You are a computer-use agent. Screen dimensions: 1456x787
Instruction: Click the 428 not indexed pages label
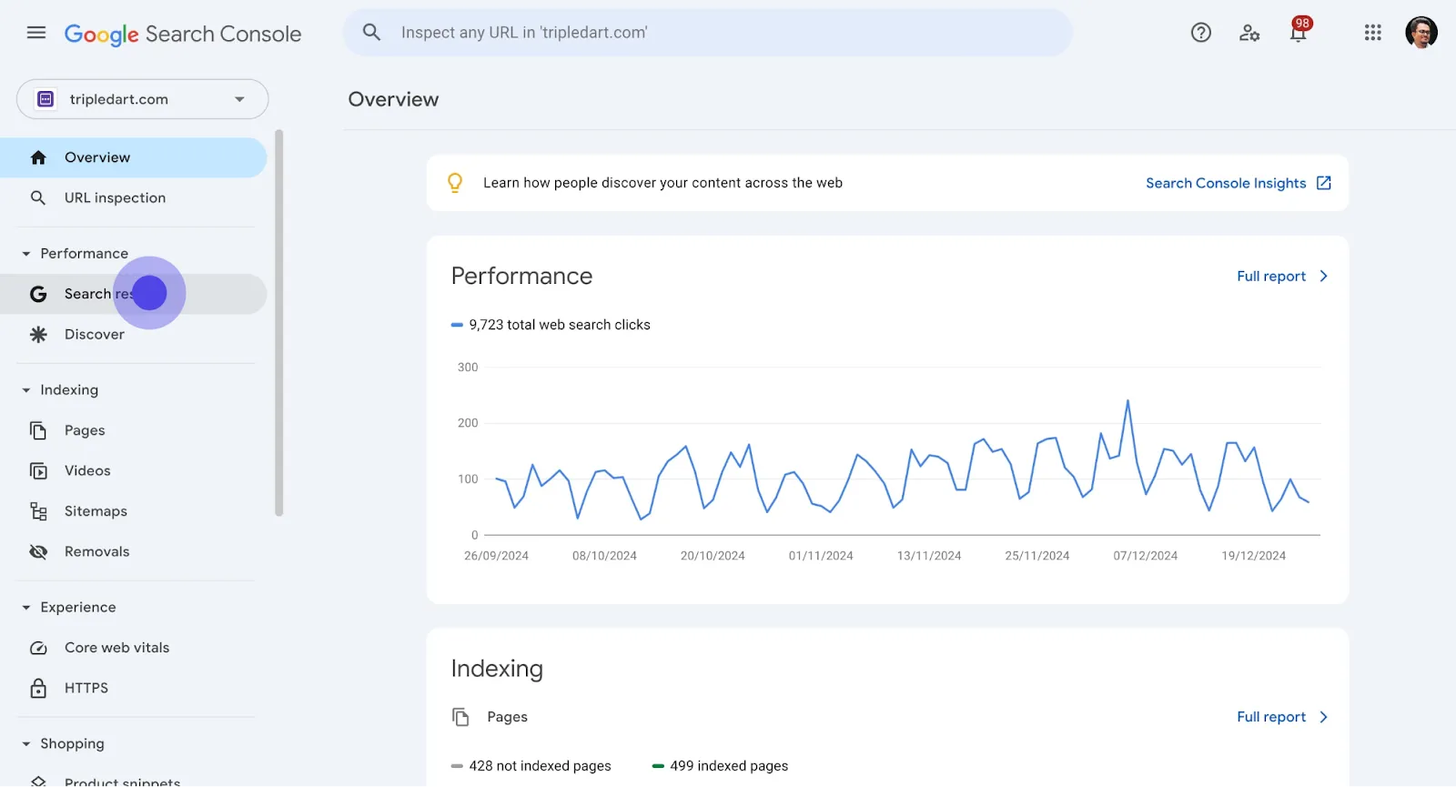[531, 766]
